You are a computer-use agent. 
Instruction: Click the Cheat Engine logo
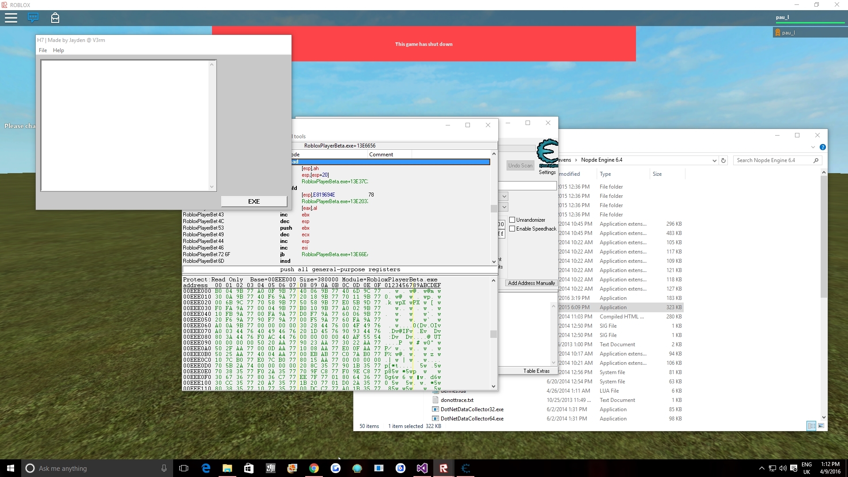tap(548, 153)
